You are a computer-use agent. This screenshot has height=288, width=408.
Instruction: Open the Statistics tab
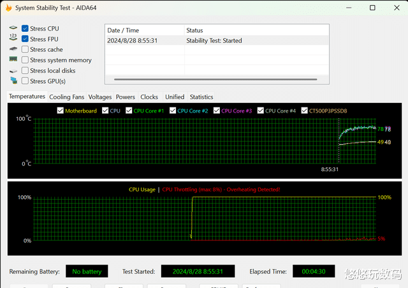(x=201, y=97)
